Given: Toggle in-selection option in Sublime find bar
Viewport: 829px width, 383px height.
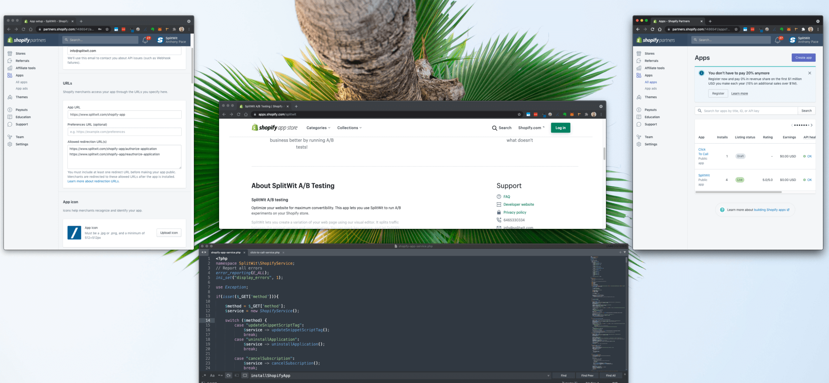Looking at the screenshot, I should (237, 376).
